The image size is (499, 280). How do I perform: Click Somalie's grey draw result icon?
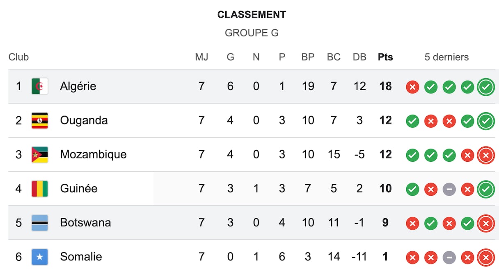coord(449,257)
